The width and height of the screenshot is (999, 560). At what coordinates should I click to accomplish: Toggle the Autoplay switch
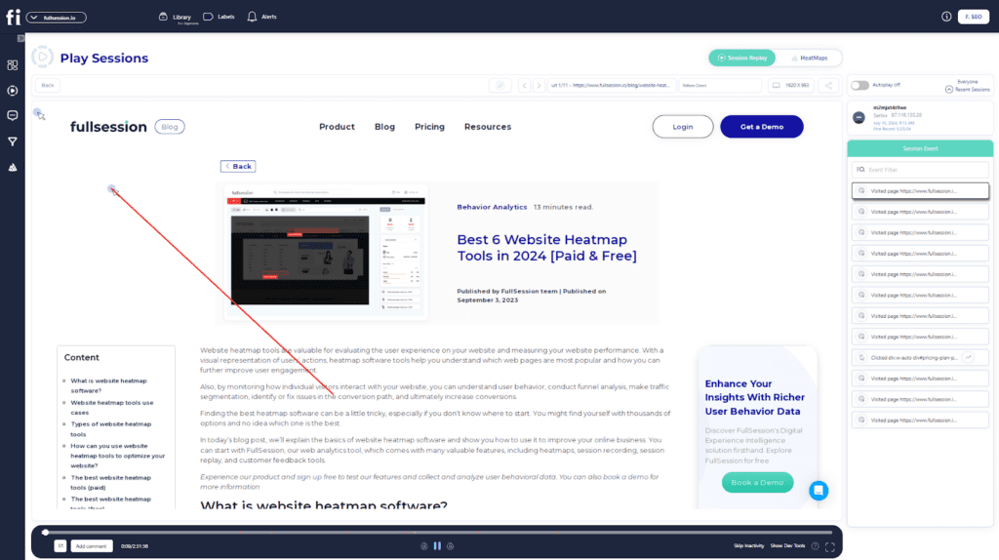point(859,85)
